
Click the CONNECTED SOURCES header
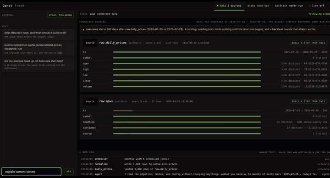click(x=93, y=22)
